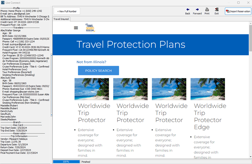Image resolution: width=252 pixels, height=164 pixels.
Task: Select the Travel Insured tab
Action: 61,19
